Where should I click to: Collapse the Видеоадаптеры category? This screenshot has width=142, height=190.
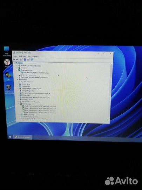coord(17,70)
